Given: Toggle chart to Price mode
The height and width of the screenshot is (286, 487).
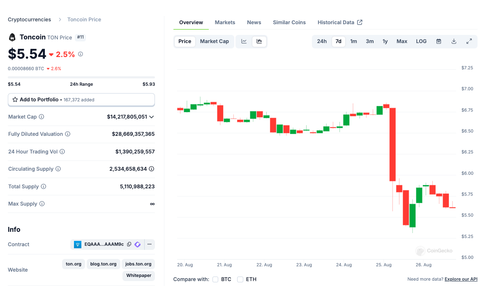Looking at the screenshot, I should click(185, 41).
